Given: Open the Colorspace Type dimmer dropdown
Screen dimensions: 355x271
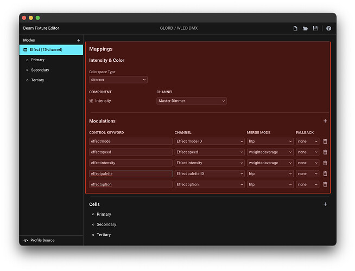Looking at the screenshot, I should [118, 80].
